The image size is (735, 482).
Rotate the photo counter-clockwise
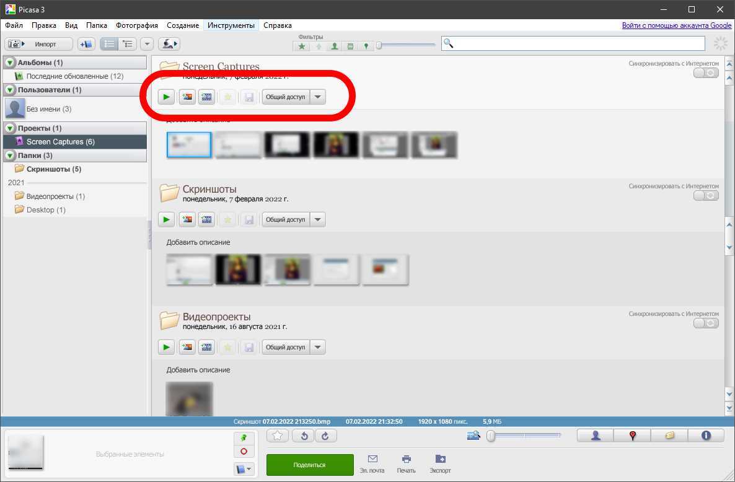304,436
